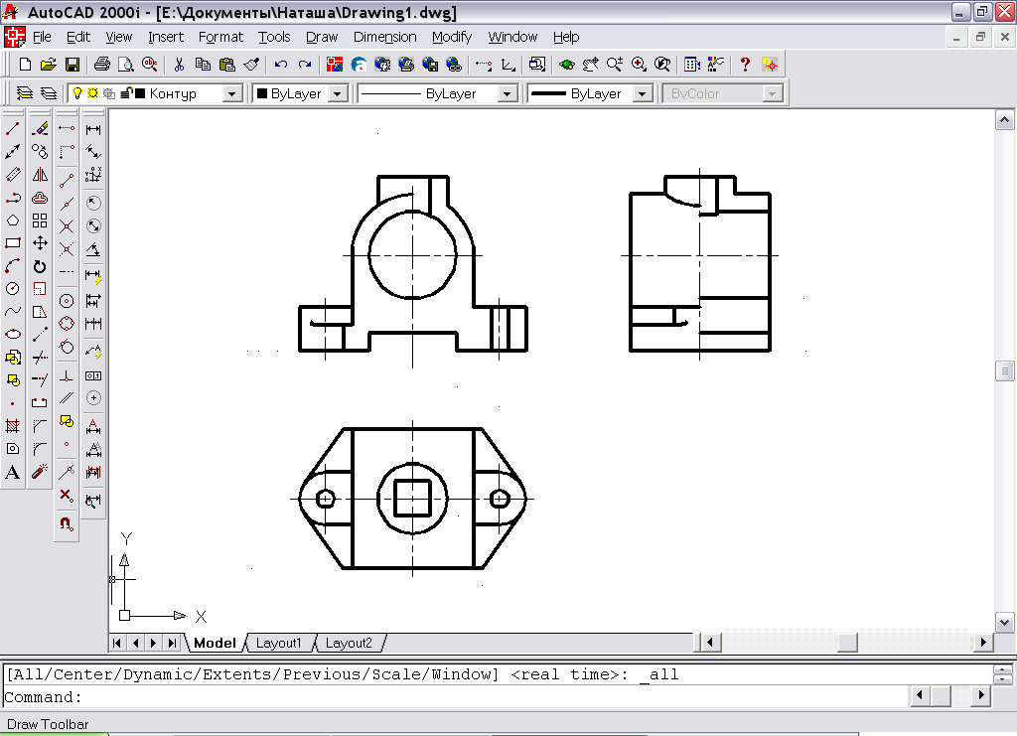Image resolution: width=1017 pixels, height=736 pixels.
Task: Save drawing with the floppy disk icon
Action: 72,65
